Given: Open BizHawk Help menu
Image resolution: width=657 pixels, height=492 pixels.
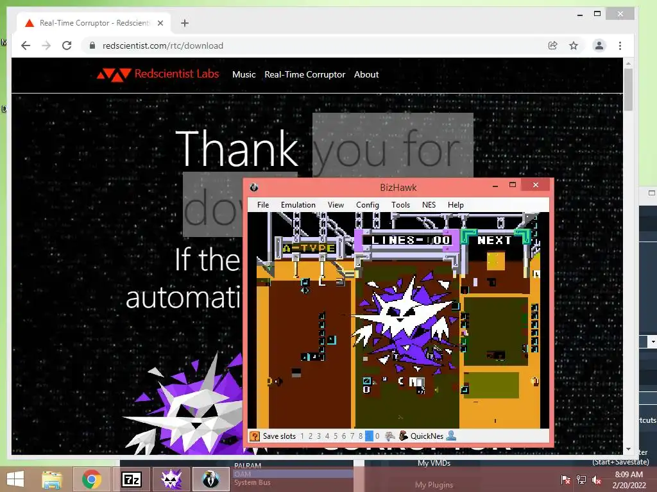Looking at the screenshot, I should pos(456,204).
